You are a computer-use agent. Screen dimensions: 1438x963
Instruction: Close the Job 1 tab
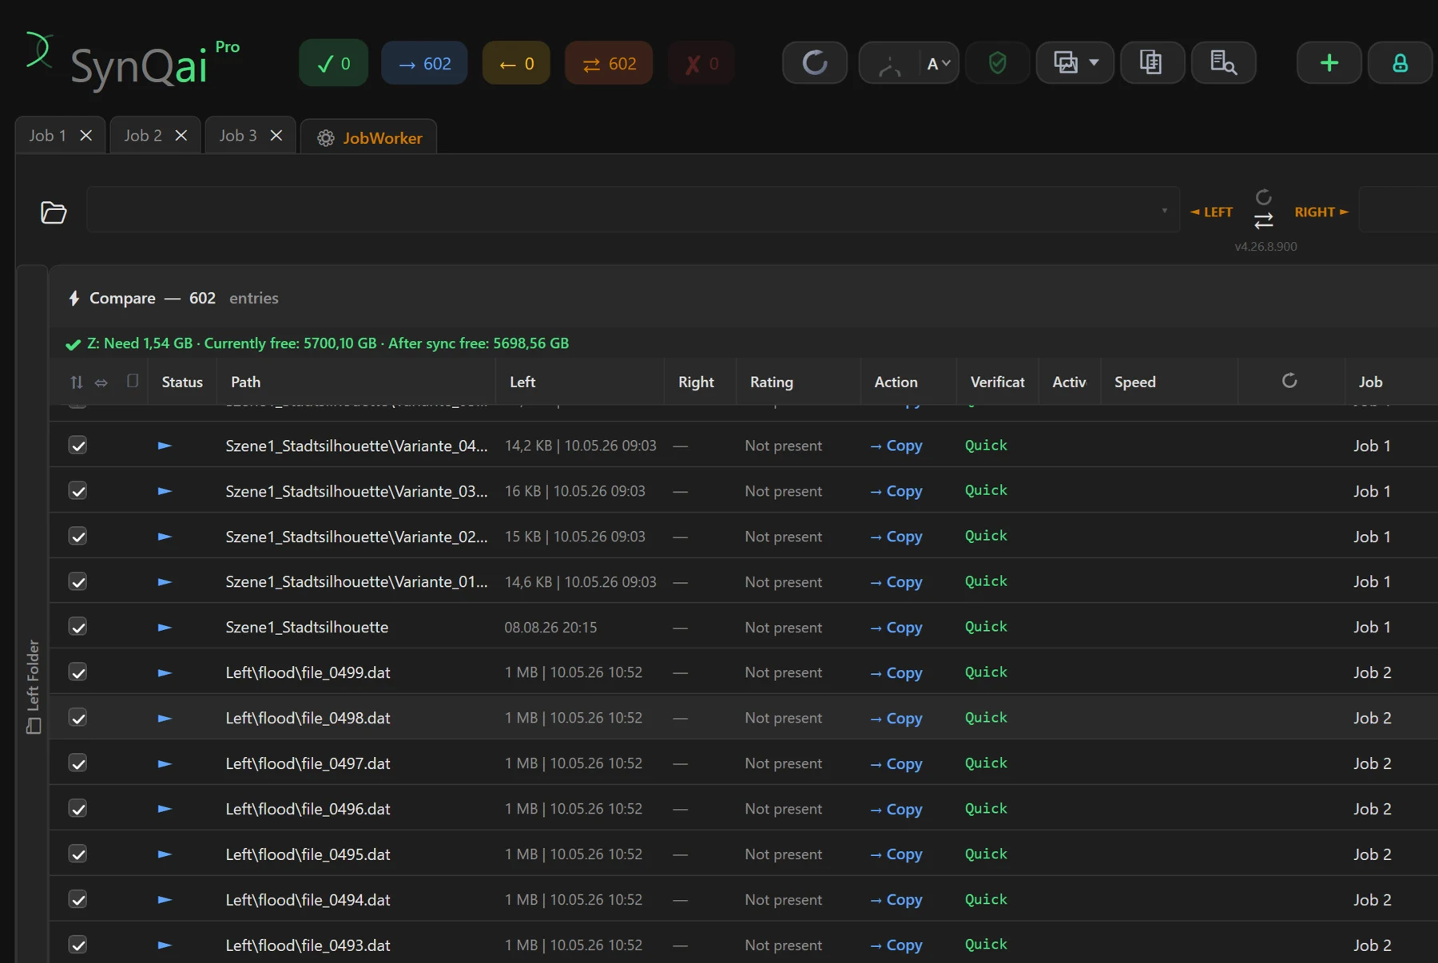[x=85, y=135]
